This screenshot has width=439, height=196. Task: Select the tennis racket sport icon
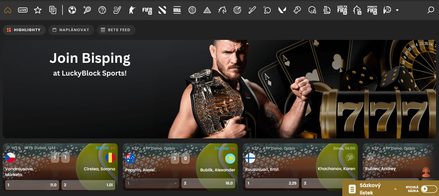coord(87,10)
